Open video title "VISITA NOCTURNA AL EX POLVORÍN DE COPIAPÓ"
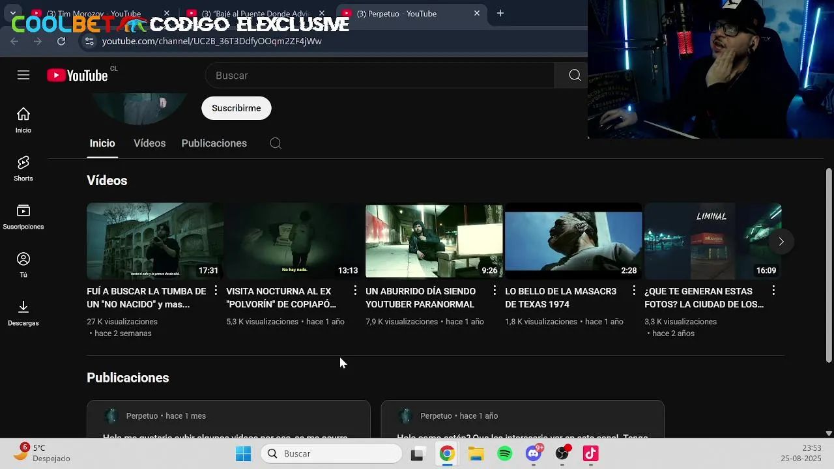Screen dimensions: 834x469 pos(281,298)
